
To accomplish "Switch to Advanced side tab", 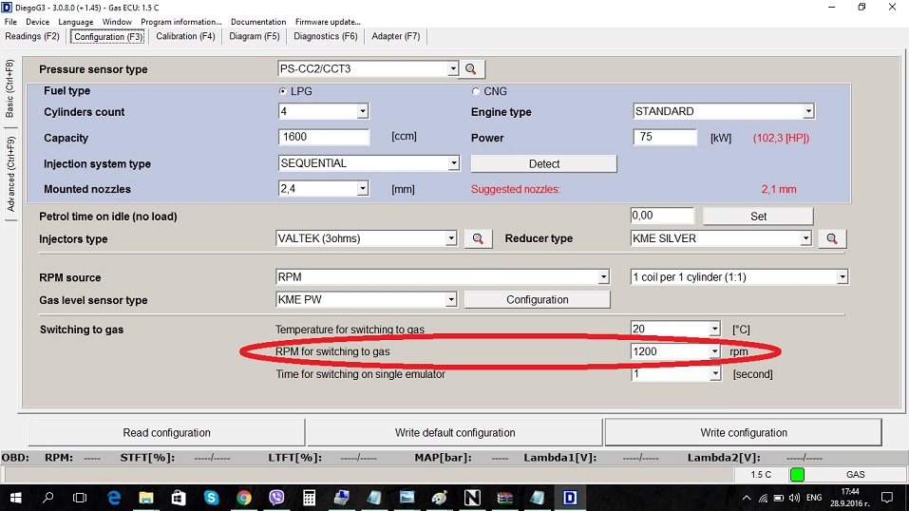I will pos(10,174).
